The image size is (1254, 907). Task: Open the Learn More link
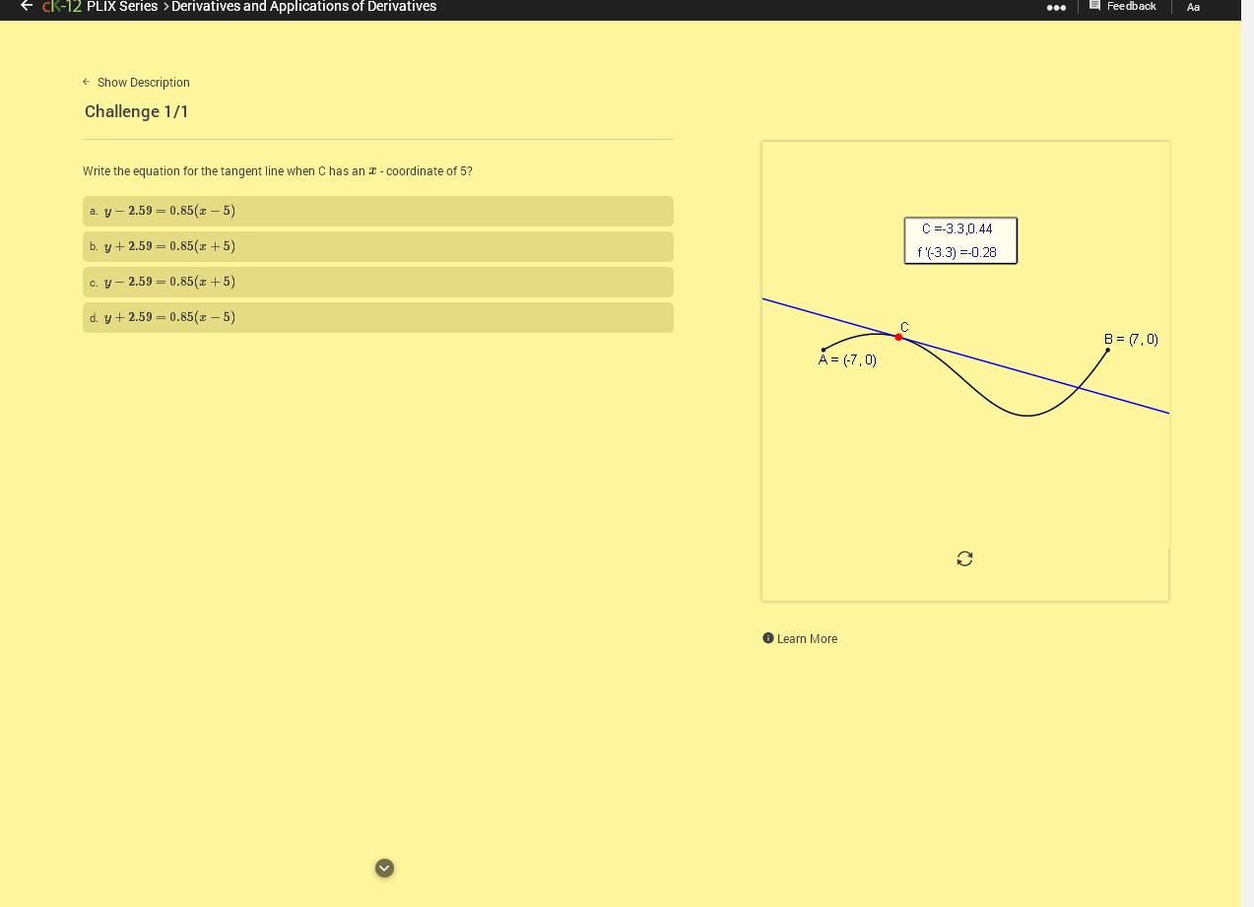tap(807, 639)
